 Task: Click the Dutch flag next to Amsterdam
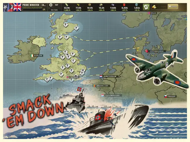101,76
